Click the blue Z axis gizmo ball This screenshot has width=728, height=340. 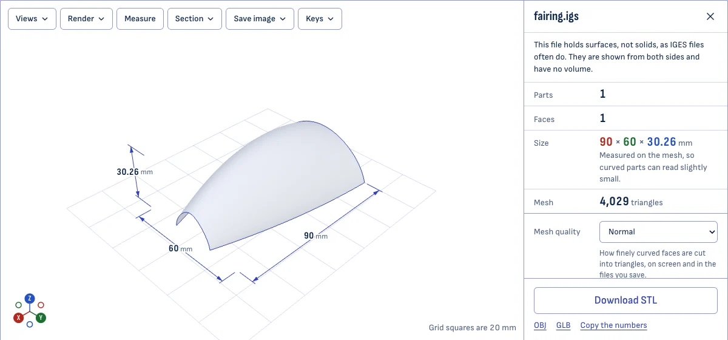point(29,298)
